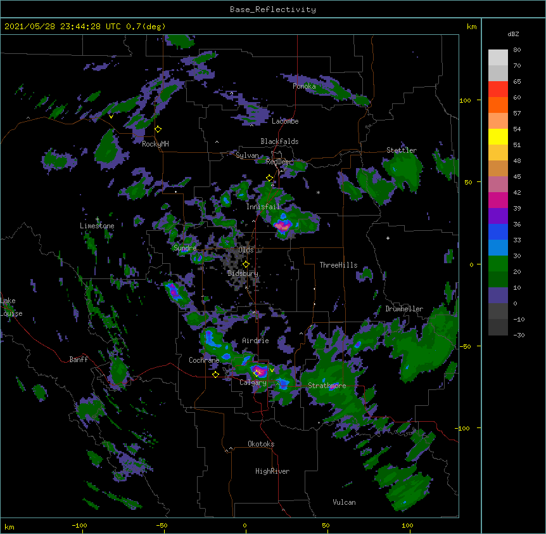
Task: Select the bright green 20-30 dBZ legend swatch
Action: tap(498, 264)
